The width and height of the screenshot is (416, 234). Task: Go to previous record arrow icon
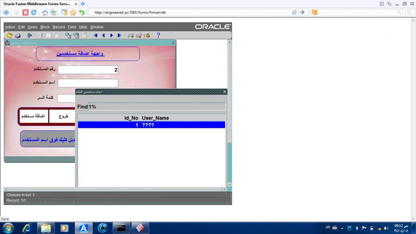coord(103,35)
